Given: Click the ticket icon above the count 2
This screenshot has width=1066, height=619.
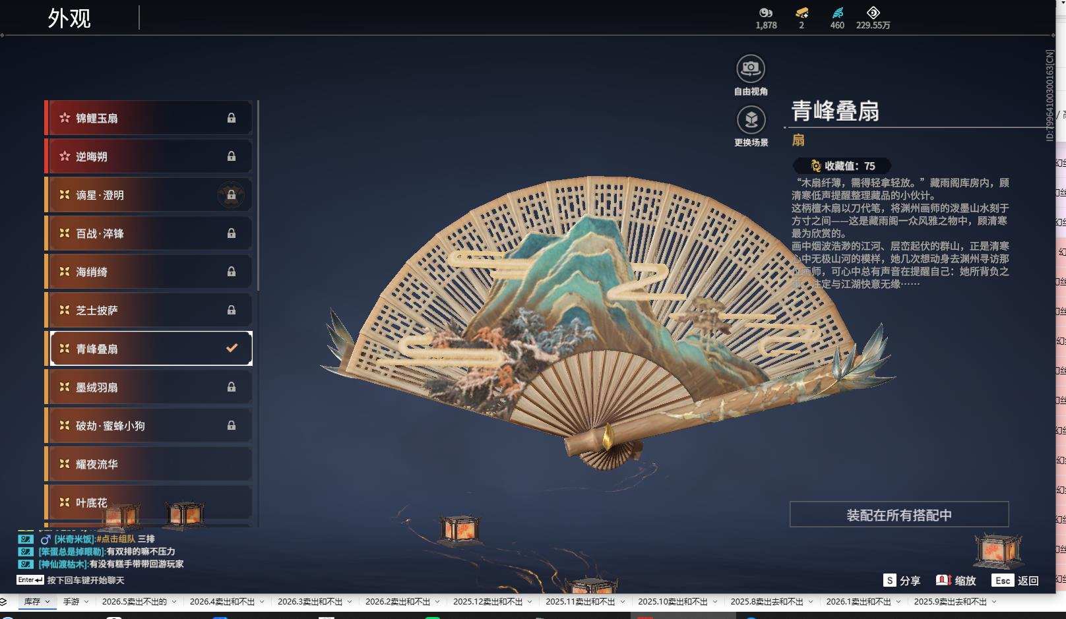Looking at the screenshot, I should point(801,13).
